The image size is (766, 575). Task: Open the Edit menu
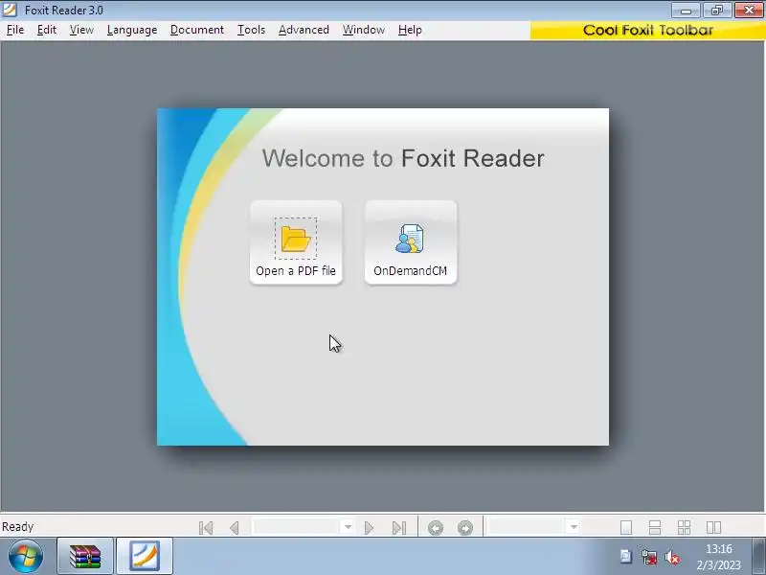click(46, 30)
